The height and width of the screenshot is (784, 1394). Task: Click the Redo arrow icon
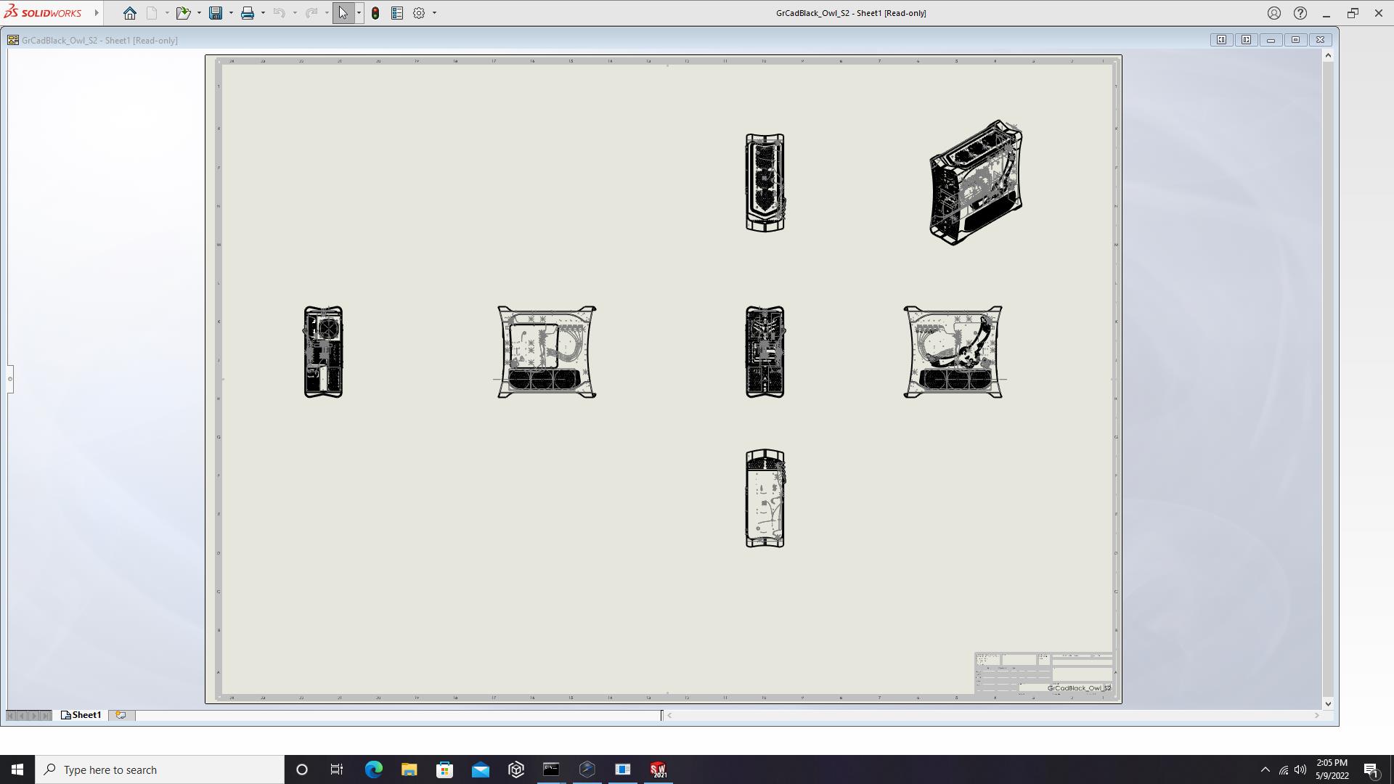pyautogui.click(x=311, y=13)
